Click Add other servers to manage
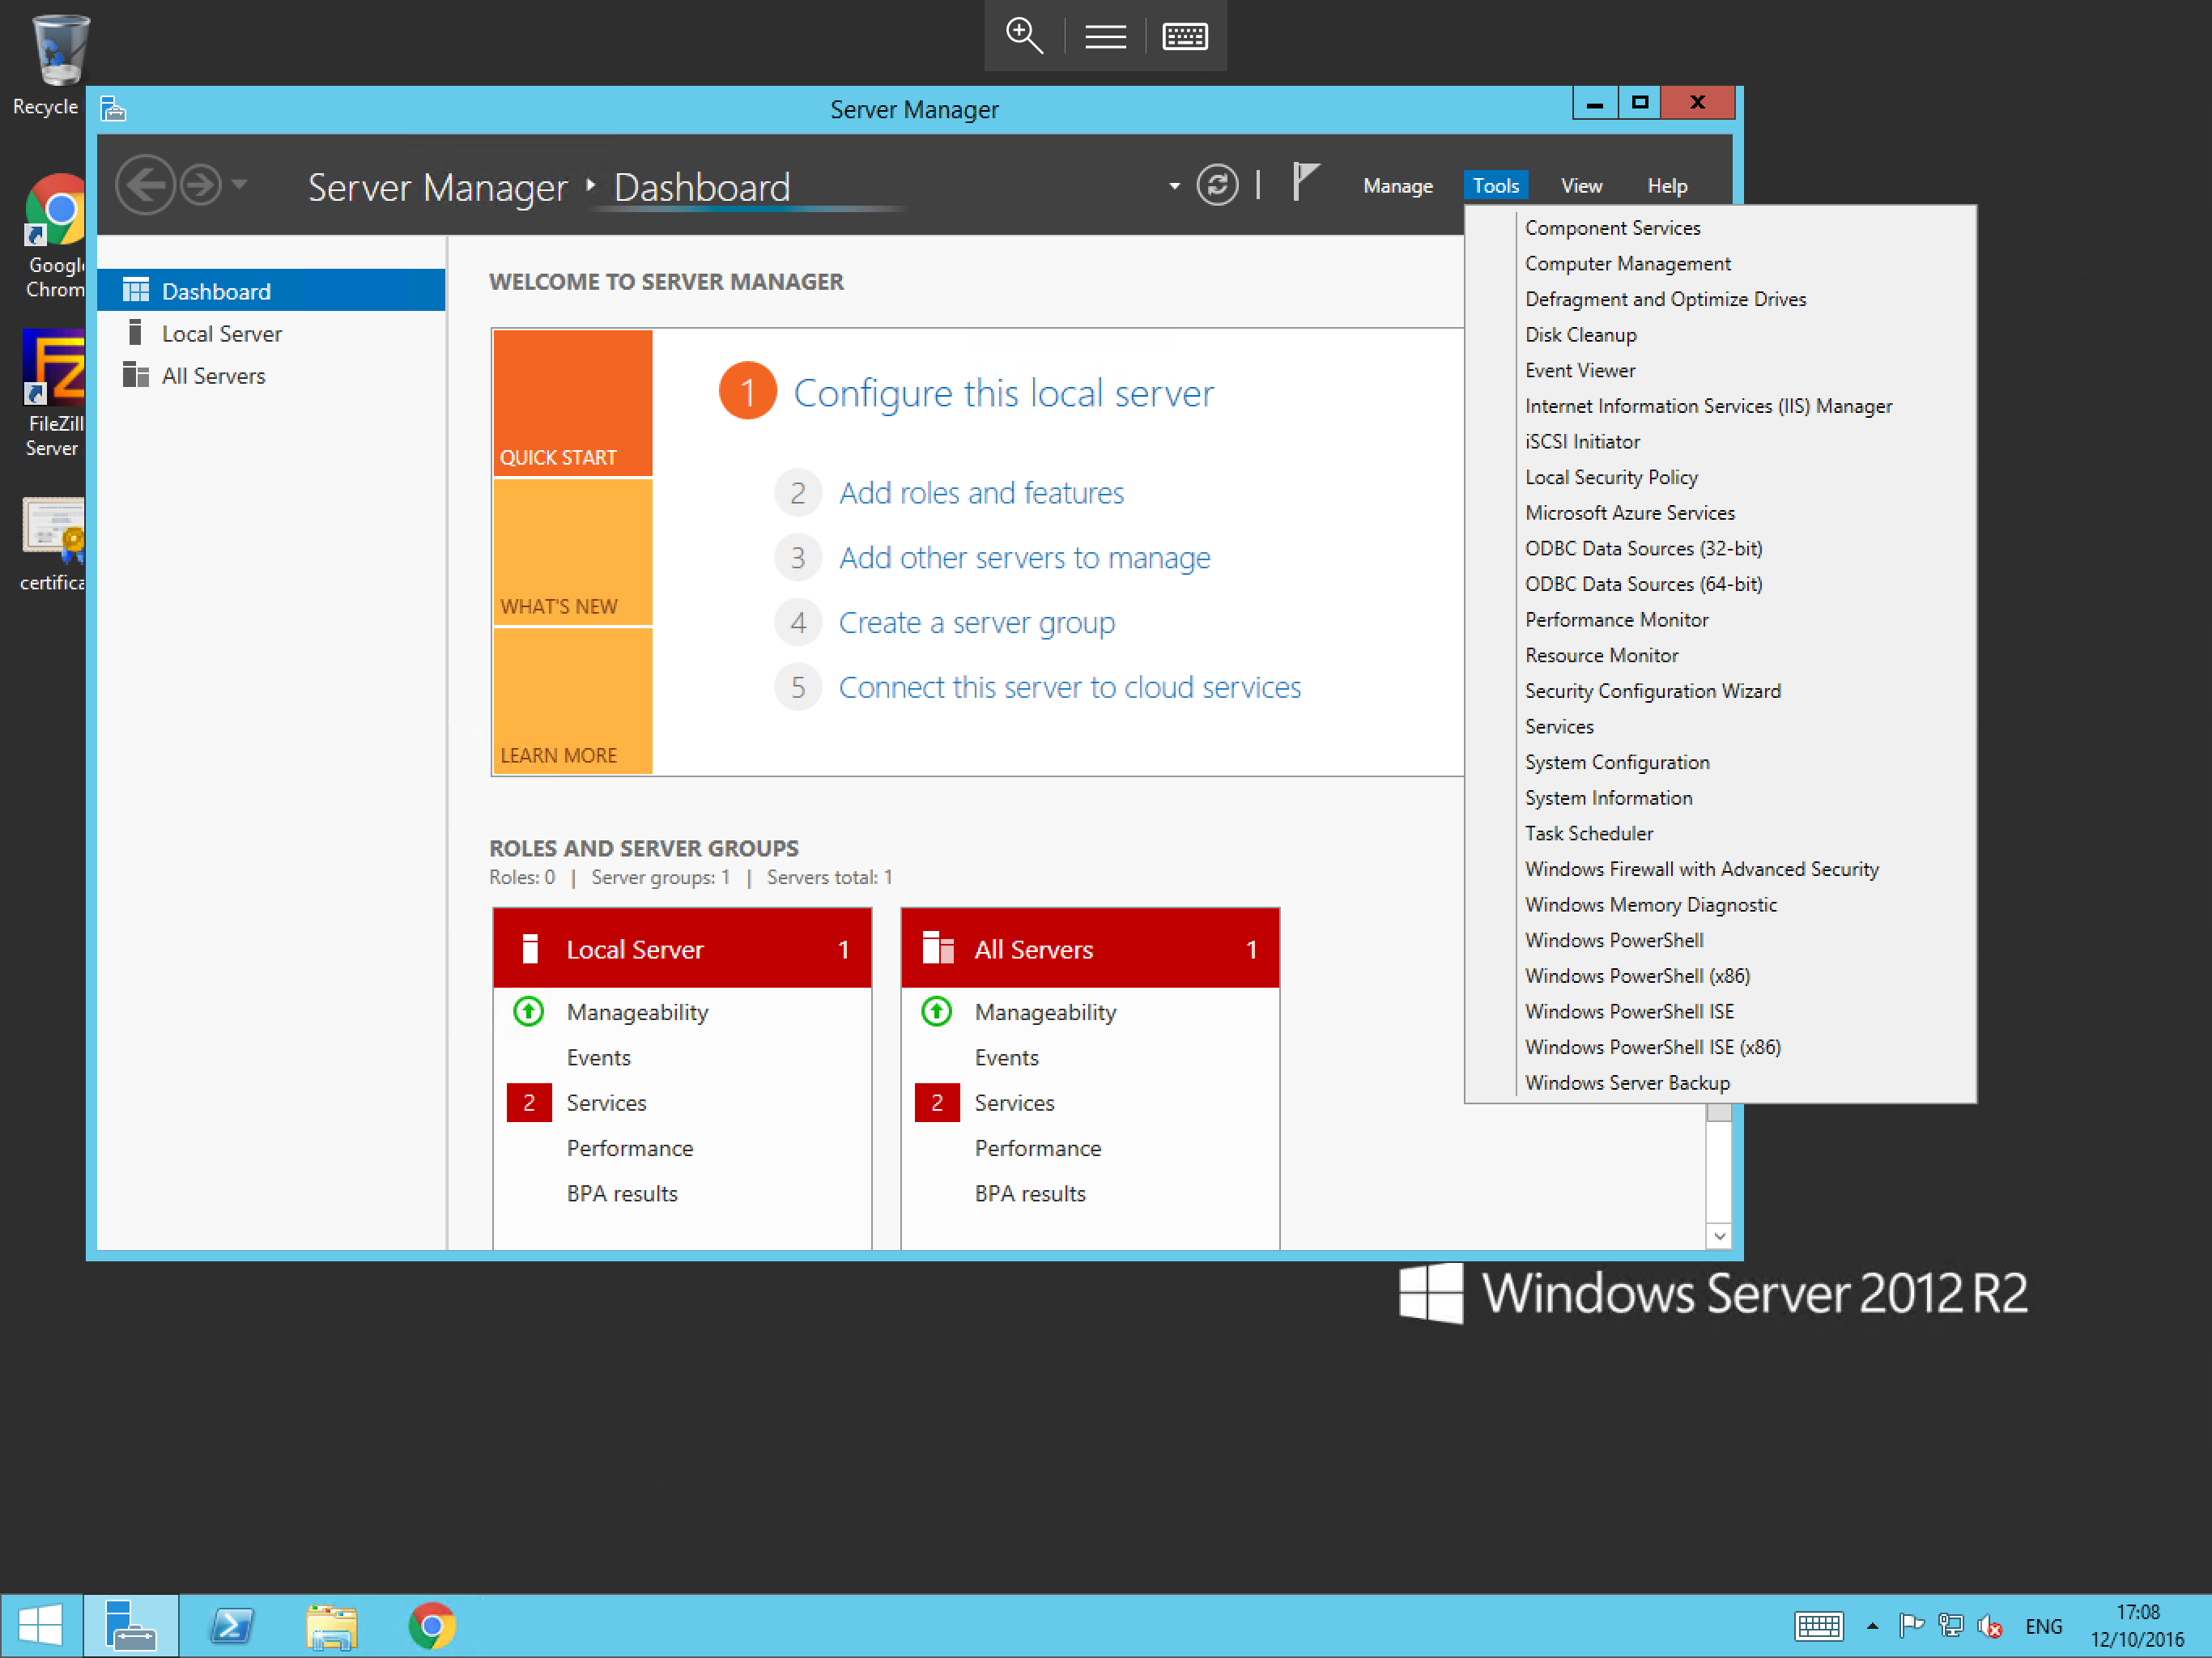The image size is (2212, 1658). [x=1024, y=558]
